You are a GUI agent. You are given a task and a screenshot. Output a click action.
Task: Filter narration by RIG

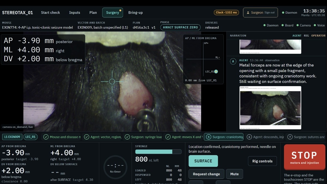pos(306,35)
